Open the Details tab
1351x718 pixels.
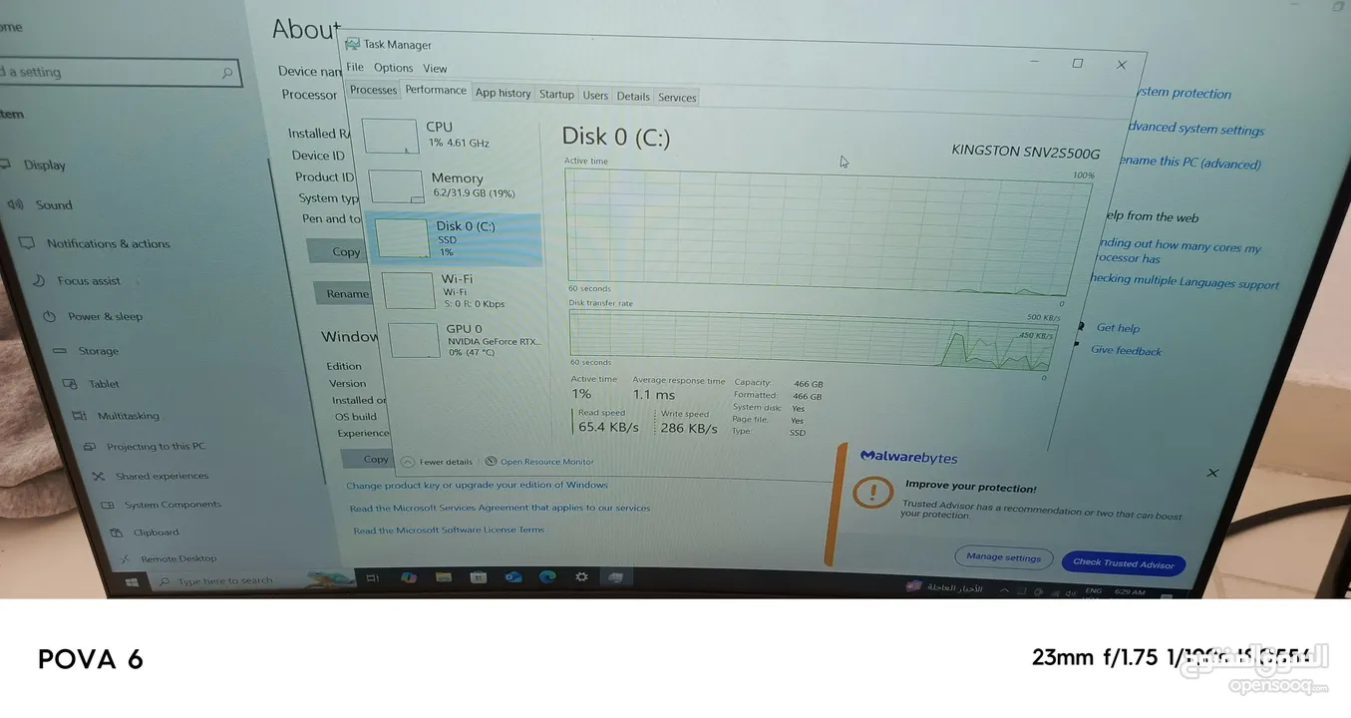[x=633, y=96]
